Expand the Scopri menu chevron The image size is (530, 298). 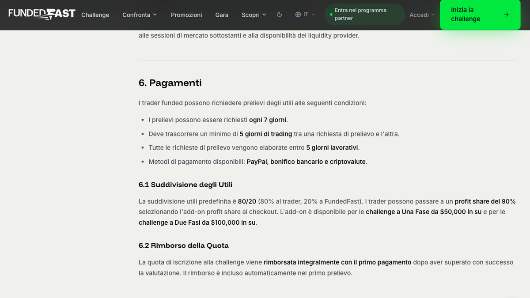[264, 15]
